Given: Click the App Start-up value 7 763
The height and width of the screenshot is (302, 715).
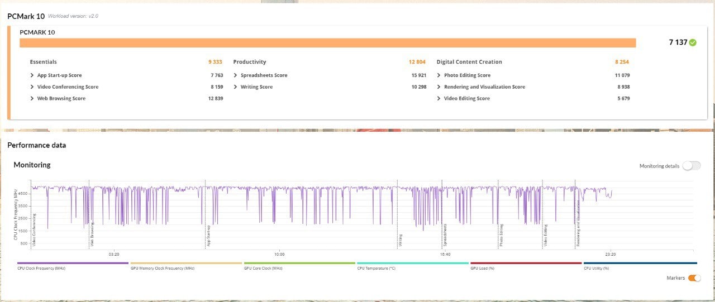Looking at the screenshot, I should (217, 75).
